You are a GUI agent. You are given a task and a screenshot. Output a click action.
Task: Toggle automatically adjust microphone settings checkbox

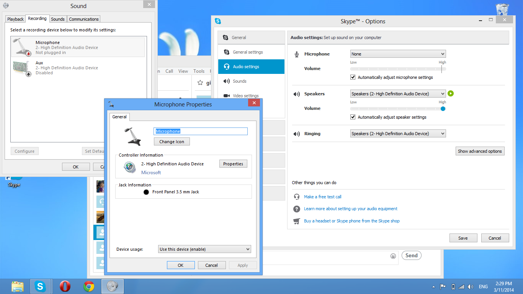[x=353, y=77]
